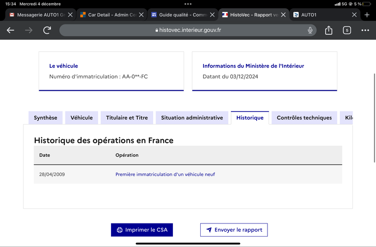Click the Datant du 03/12/2024 text
Viewport: 376px width, 247px height.
pos(230,77)
